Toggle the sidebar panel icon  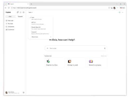coord(24,12)
